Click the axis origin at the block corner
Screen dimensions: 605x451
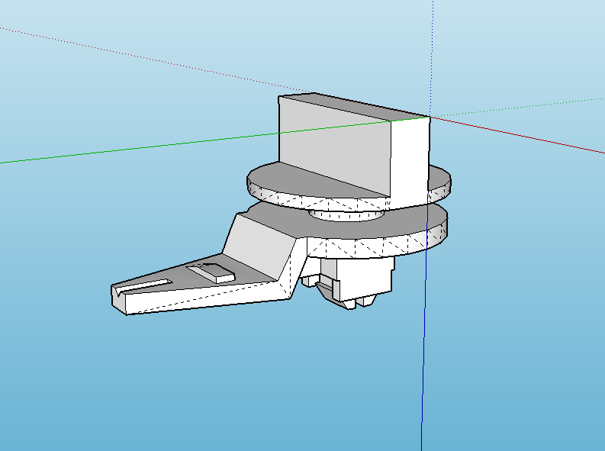point(430,116)
